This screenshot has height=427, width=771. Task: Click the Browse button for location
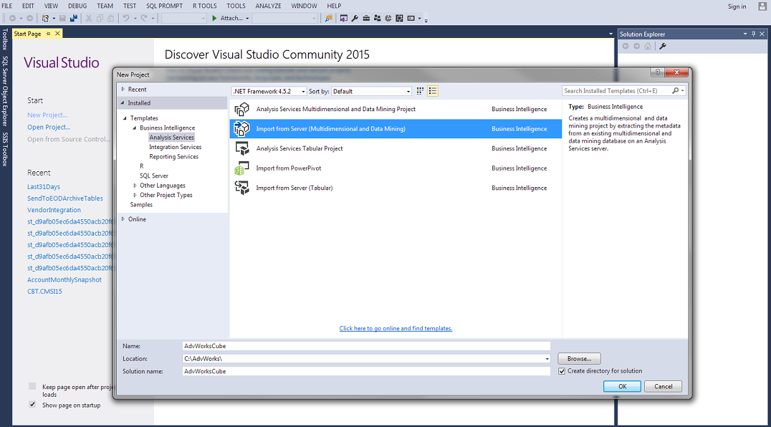click(579, 359)
